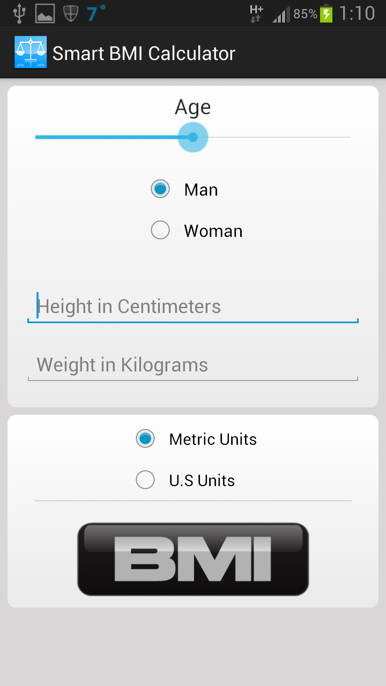Click the Height in Centimeters field
386x686 pixels.
click(193, 306)
